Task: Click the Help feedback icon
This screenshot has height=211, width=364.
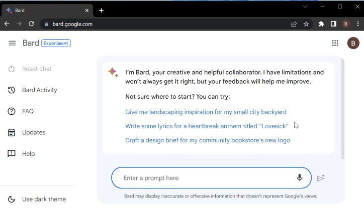Action: [x=12, y=154]
